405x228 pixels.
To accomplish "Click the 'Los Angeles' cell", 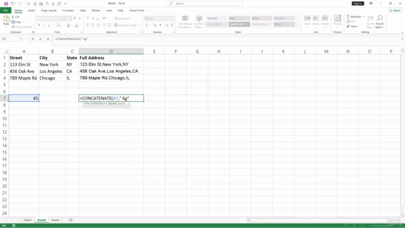I will (53, 71).
